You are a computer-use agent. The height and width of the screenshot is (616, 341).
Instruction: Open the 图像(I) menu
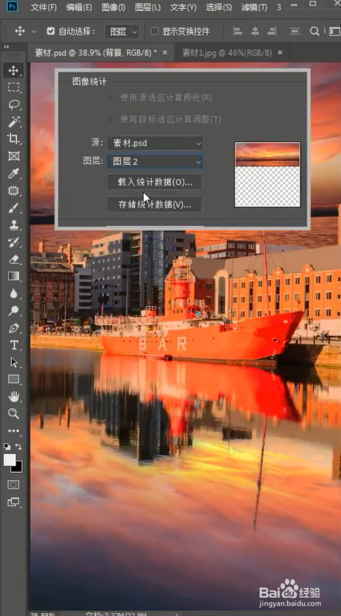point(113,8)
